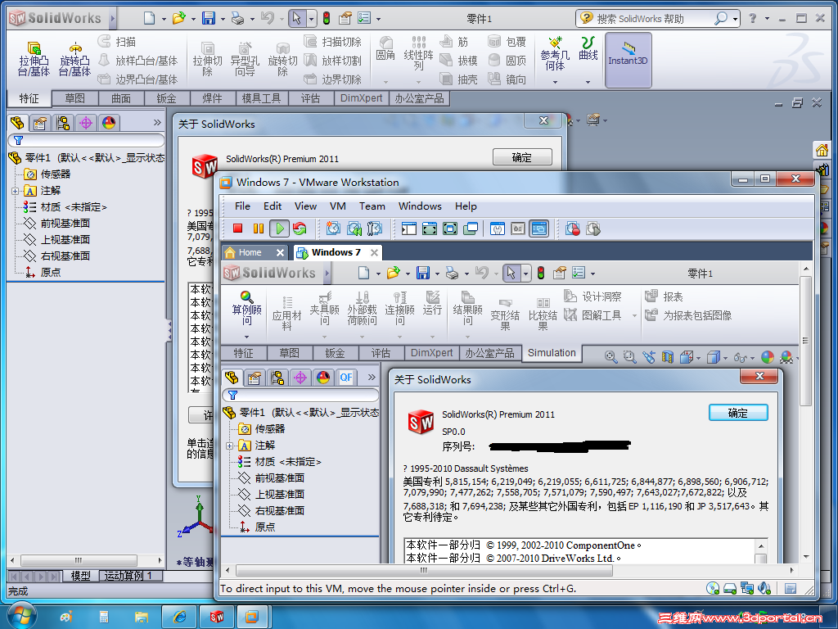Viewport: 838px width, 629px height.
Task: Click the Open folder icon in outer SolidWorks toolbar
Action: click(178, 18)
